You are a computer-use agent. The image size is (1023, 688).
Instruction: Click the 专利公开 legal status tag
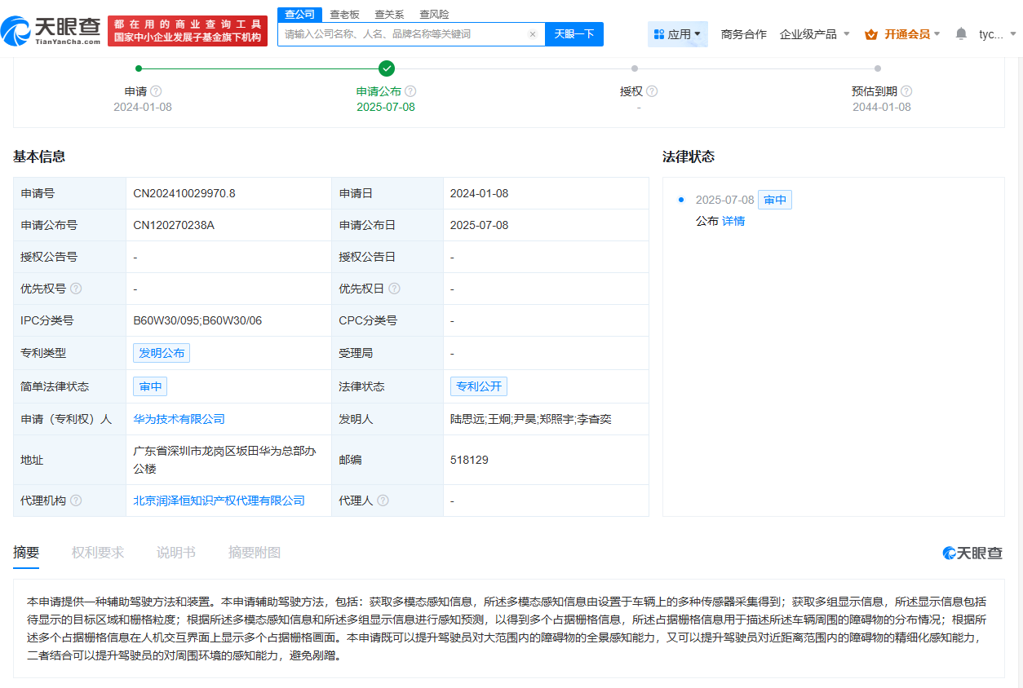(x=479, y=386)
